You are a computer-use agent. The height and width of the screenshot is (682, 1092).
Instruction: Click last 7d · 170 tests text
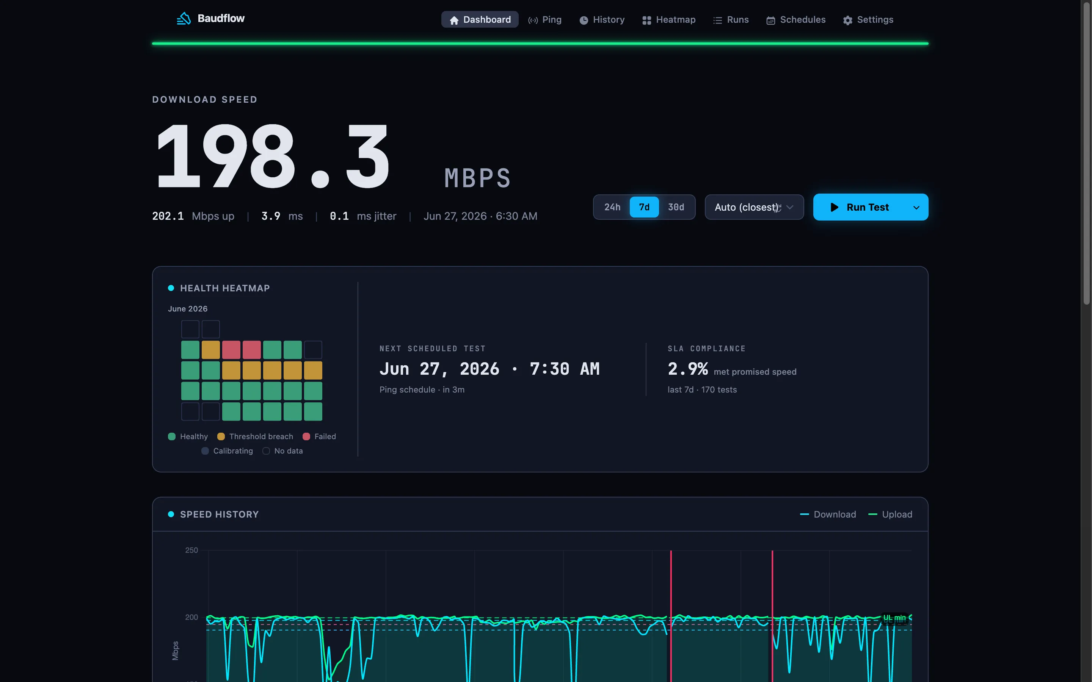pyautogui.click(x=702, y=389)
